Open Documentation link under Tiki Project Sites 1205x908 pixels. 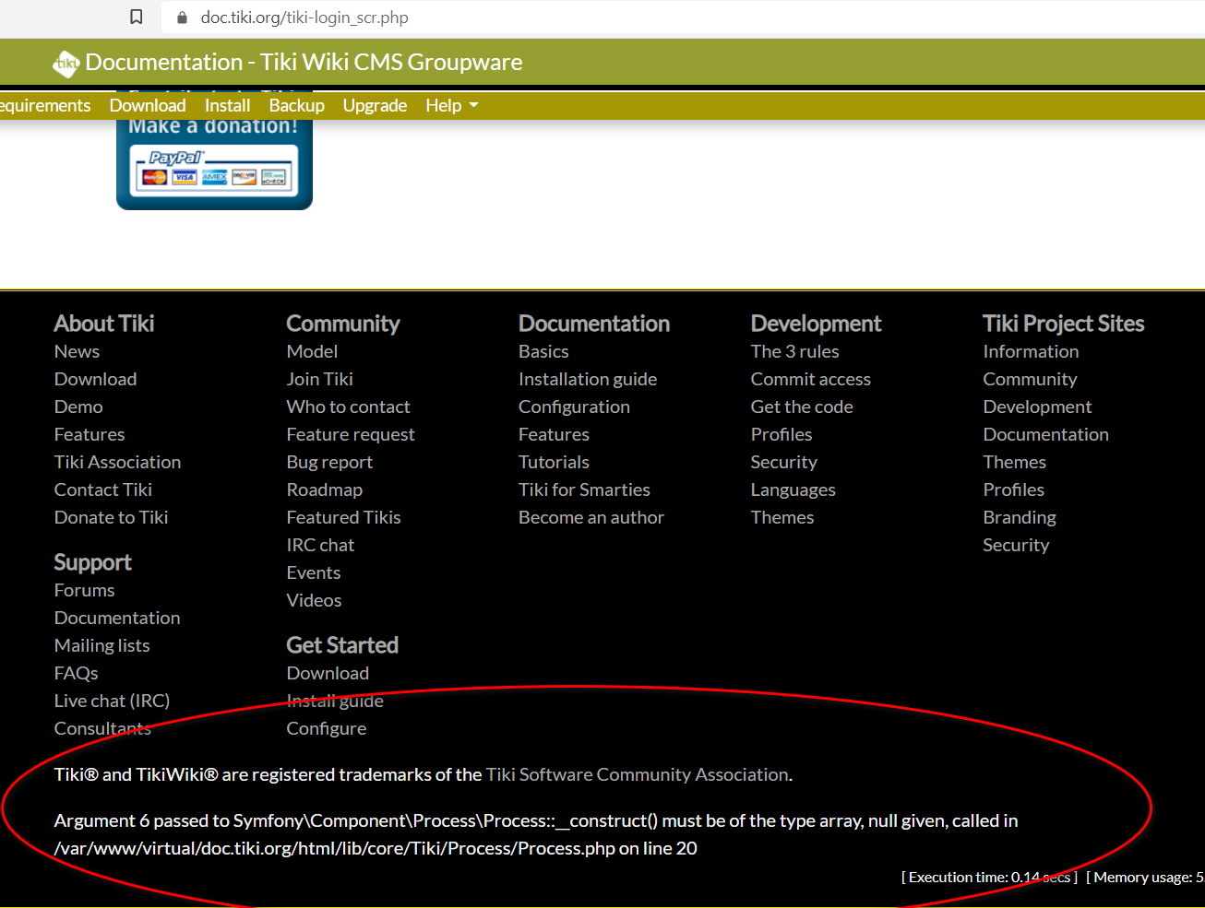click(x=1045, y=434)
